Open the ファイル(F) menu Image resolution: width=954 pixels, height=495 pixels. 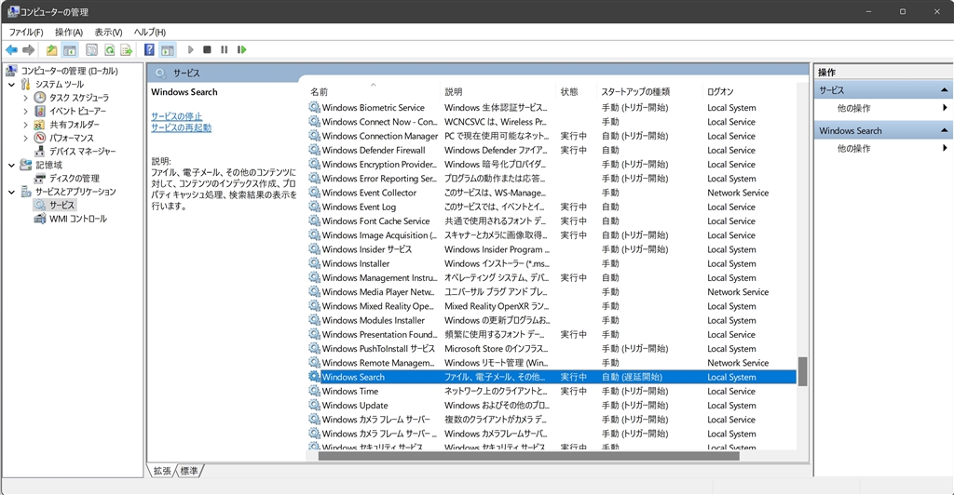[x=26, y=33]
